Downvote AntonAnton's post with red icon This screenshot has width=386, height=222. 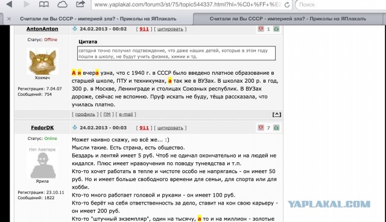pyautogui.click(x=261, y=29)
